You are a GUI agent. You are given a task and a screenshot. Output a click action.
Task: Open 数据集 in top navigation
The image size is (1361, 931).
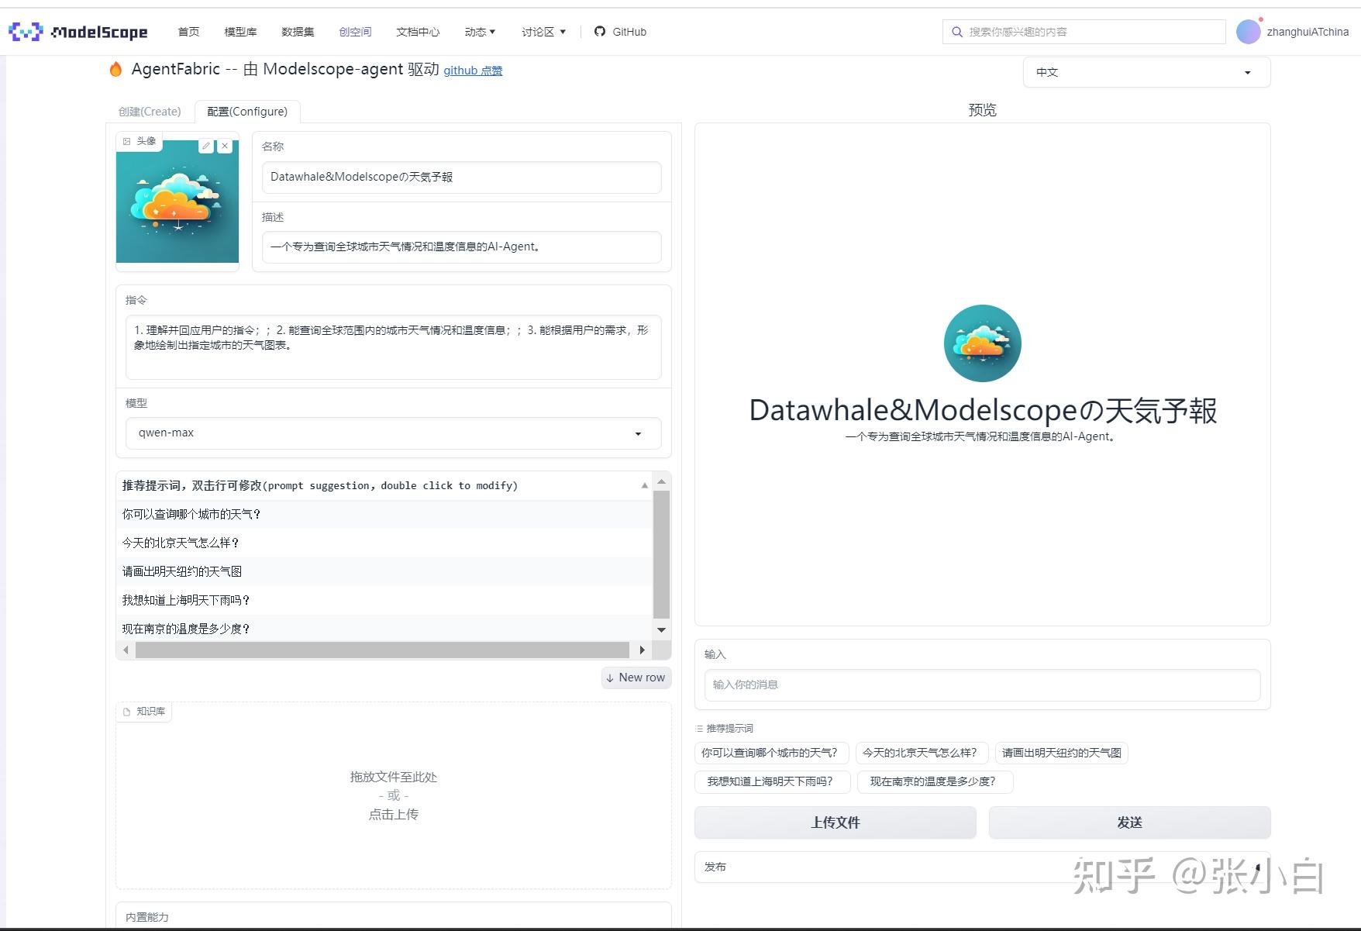tap(298, 32)
